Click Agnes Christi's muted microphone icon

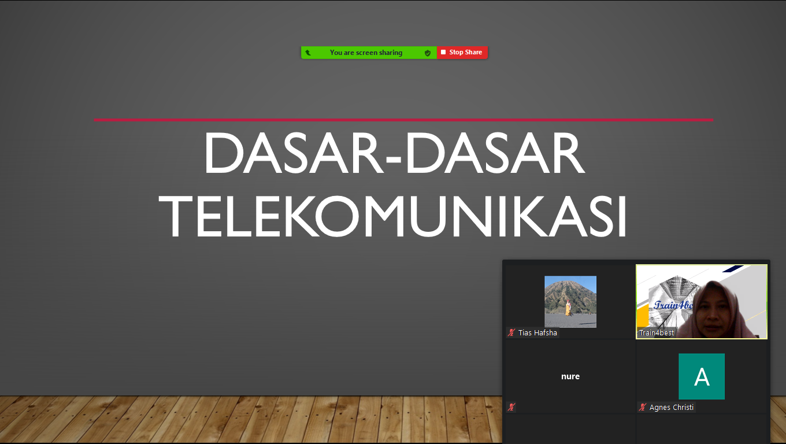pos(642,408)
